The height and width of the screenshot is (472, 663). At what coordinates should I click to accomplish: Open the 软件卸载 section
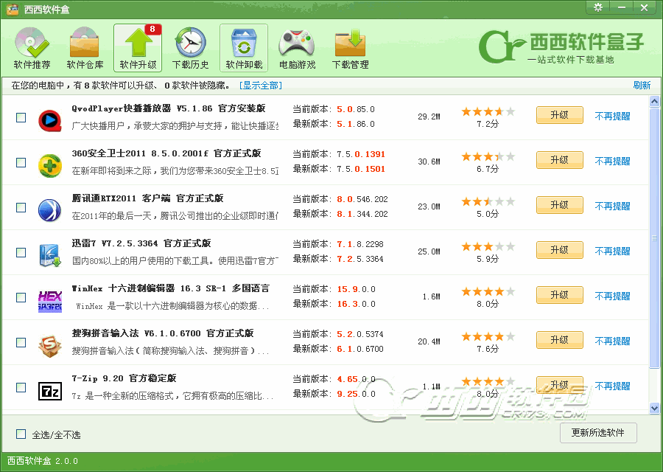tap(244, 48)
